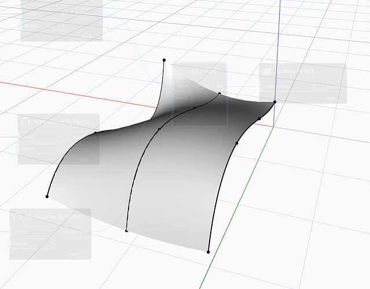Screen dimensions: 370x289
Task: Click the curve icon on middle NurbsCurve.ByPoints node
Action: tap(25, 122)
